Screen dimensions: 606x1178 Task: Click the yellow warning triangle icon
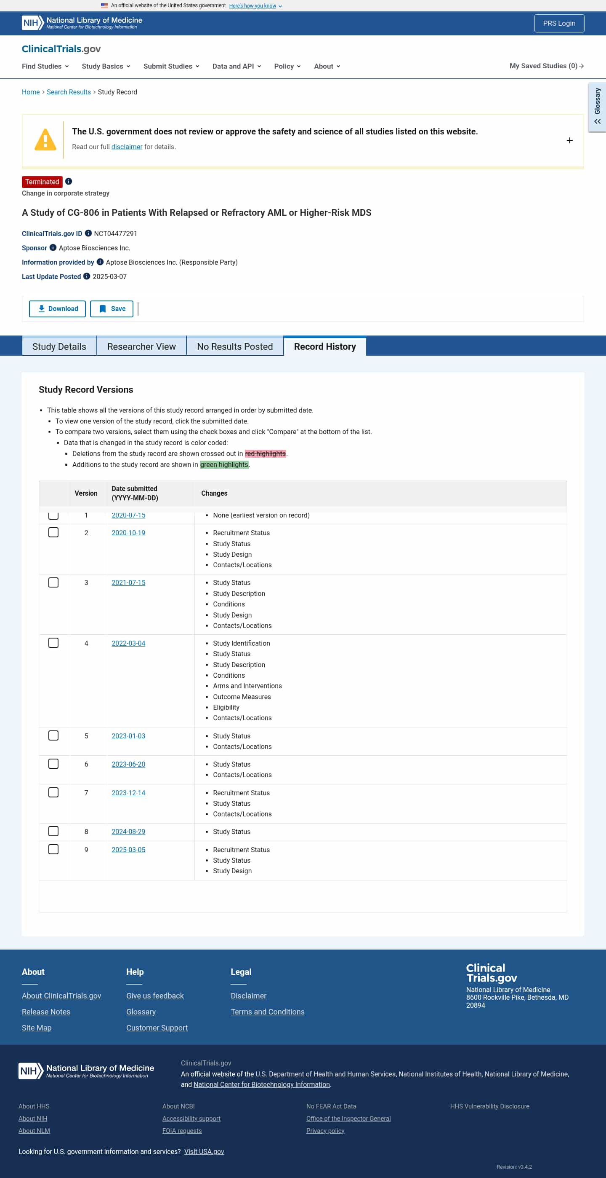[45, 140]
